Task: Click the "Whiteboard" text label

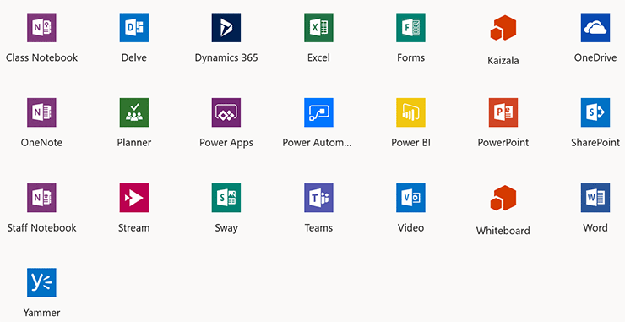Action: pyautogui.click(x=503, y=231)
